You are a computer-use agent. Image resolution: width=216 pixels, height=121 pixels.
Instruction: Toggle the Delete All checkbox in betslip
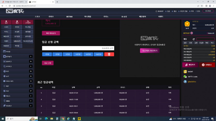[207, 33]
